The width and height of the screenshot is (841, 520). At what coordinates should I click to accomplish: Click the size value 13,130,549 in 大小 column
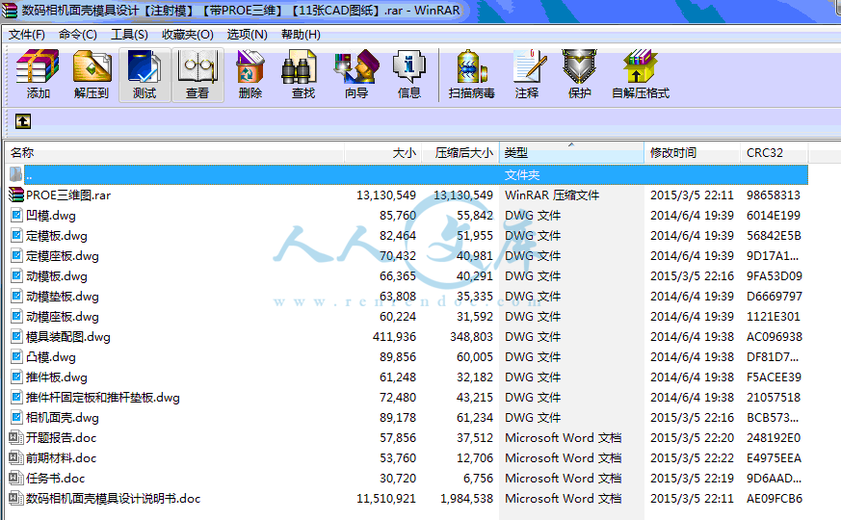point(386,195)
